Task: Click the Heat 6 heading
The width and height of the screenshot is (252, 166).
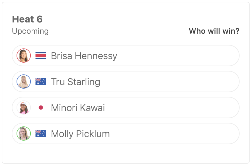Action: click(27, 19)
